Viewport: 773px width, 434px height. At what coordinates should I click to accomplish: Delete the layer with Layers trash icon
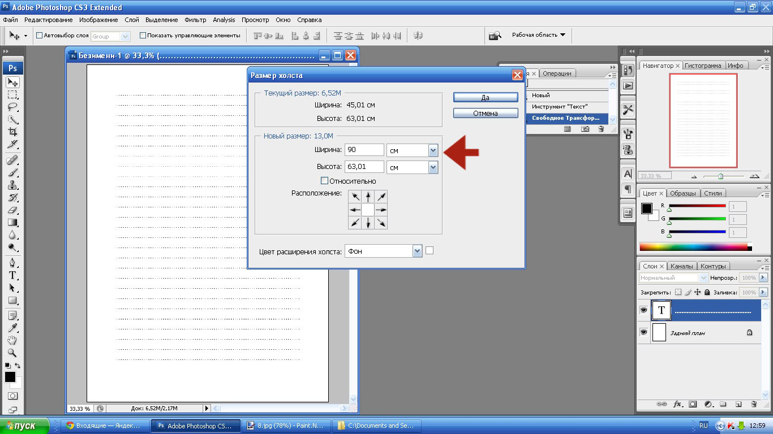pyautogui.click(x=754, y=404)
